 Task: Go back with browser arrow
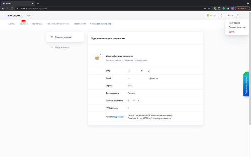tap(3, 8)
